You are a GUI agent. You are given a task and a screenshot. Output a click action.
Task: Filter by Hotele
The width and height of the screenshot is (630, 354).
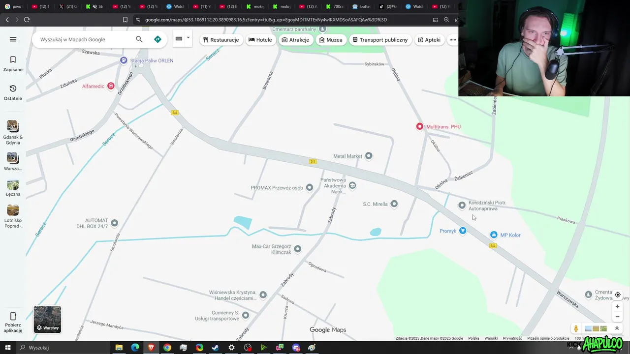[260, 40]
